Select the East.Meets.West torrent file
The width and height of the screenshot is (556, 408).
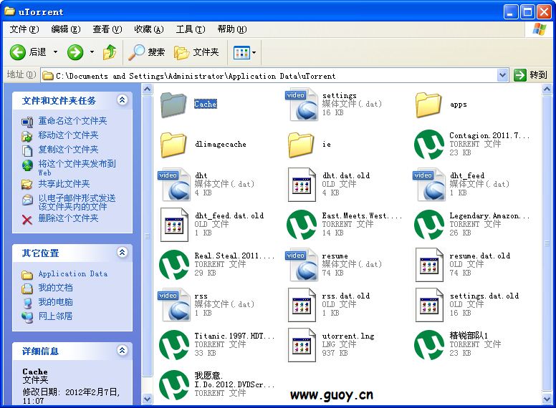tap(302, 225)
